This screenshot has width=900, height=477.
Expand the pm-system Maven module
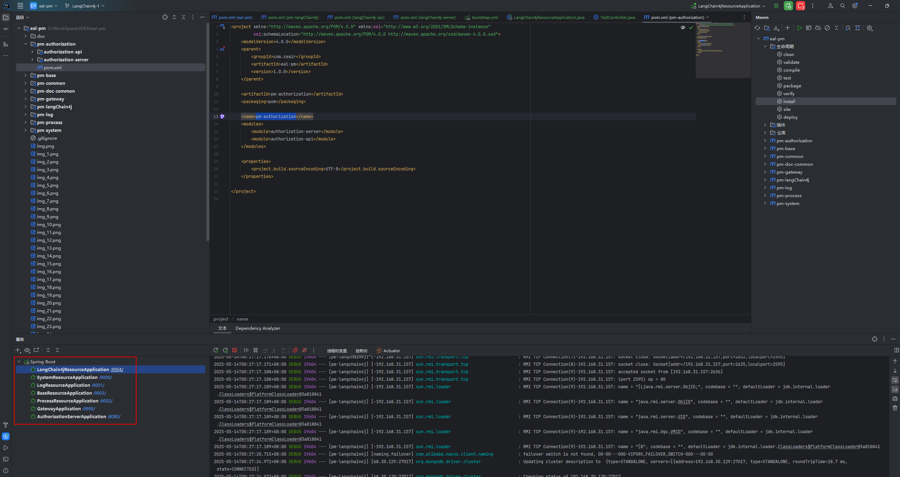[765, 204]
